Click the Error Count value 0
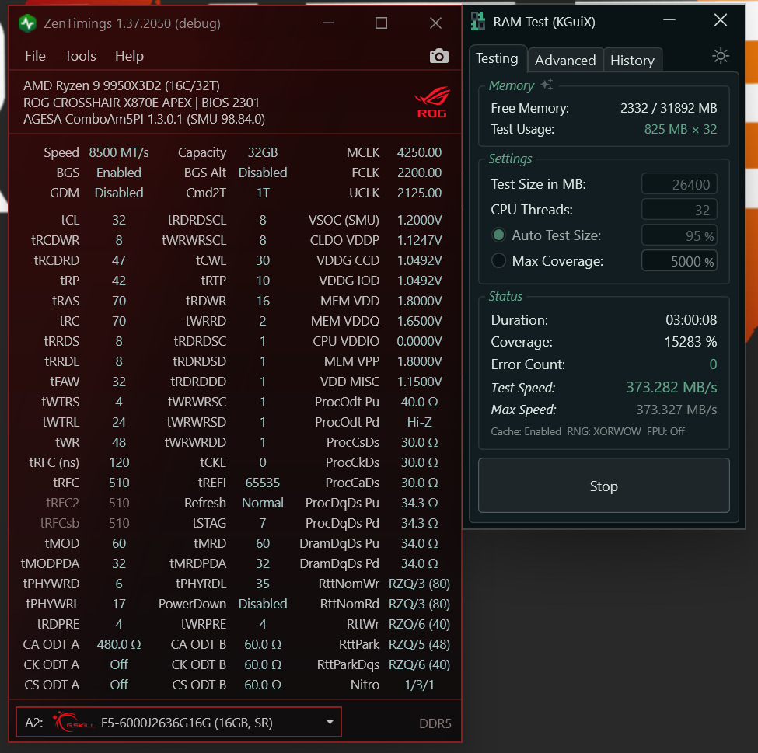This screenshot has width=758, height=753. coord(713,364)
